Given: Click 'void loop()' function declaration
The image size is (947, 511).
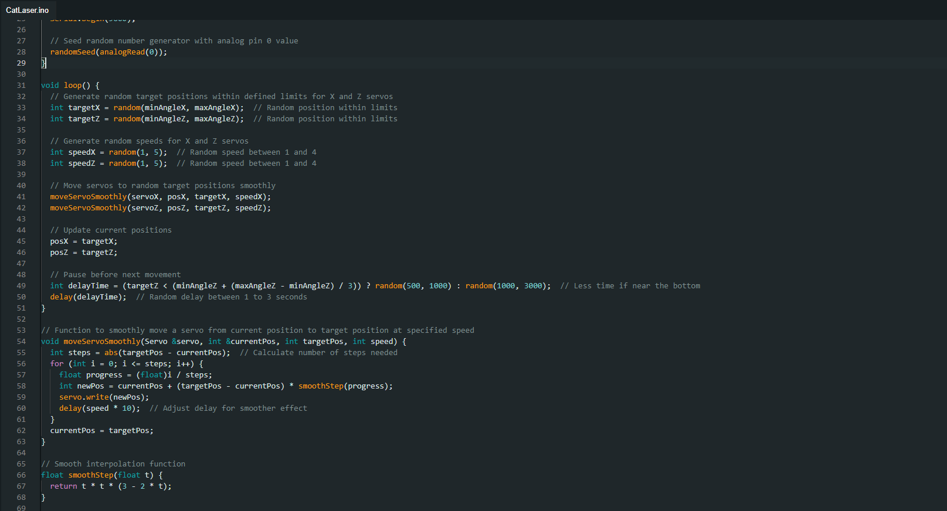Looking at the screenshot, I should pos(70,86).
